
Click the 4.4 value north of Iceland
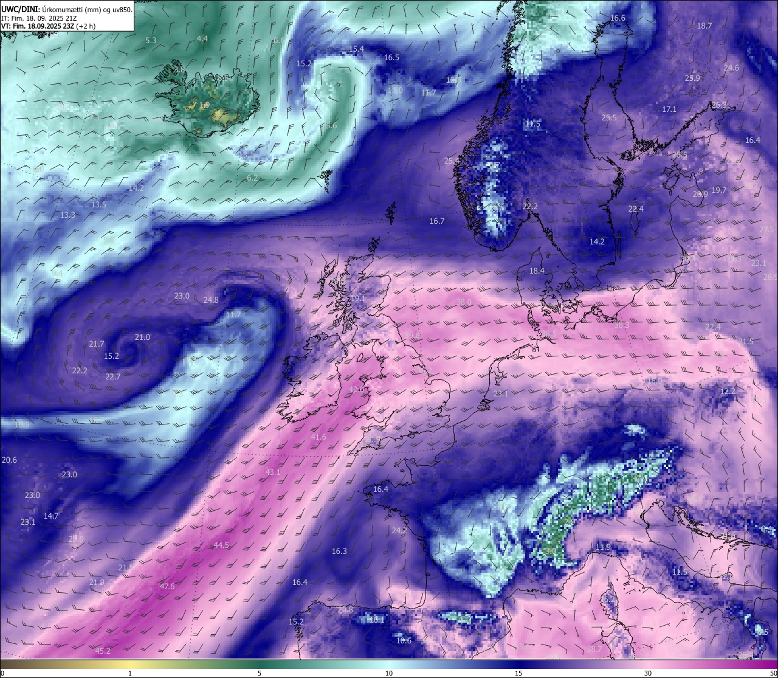[x=202, y=38]
